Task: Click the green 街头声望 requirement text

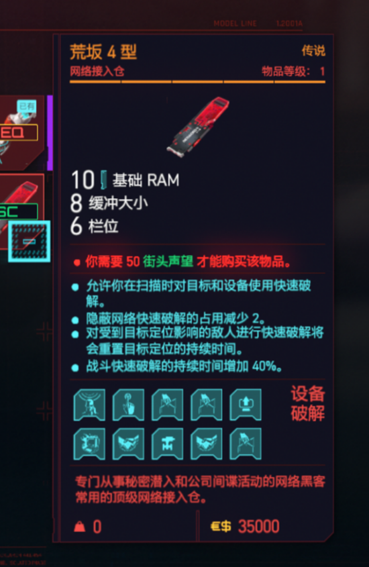Action: [x=168, y=261]
